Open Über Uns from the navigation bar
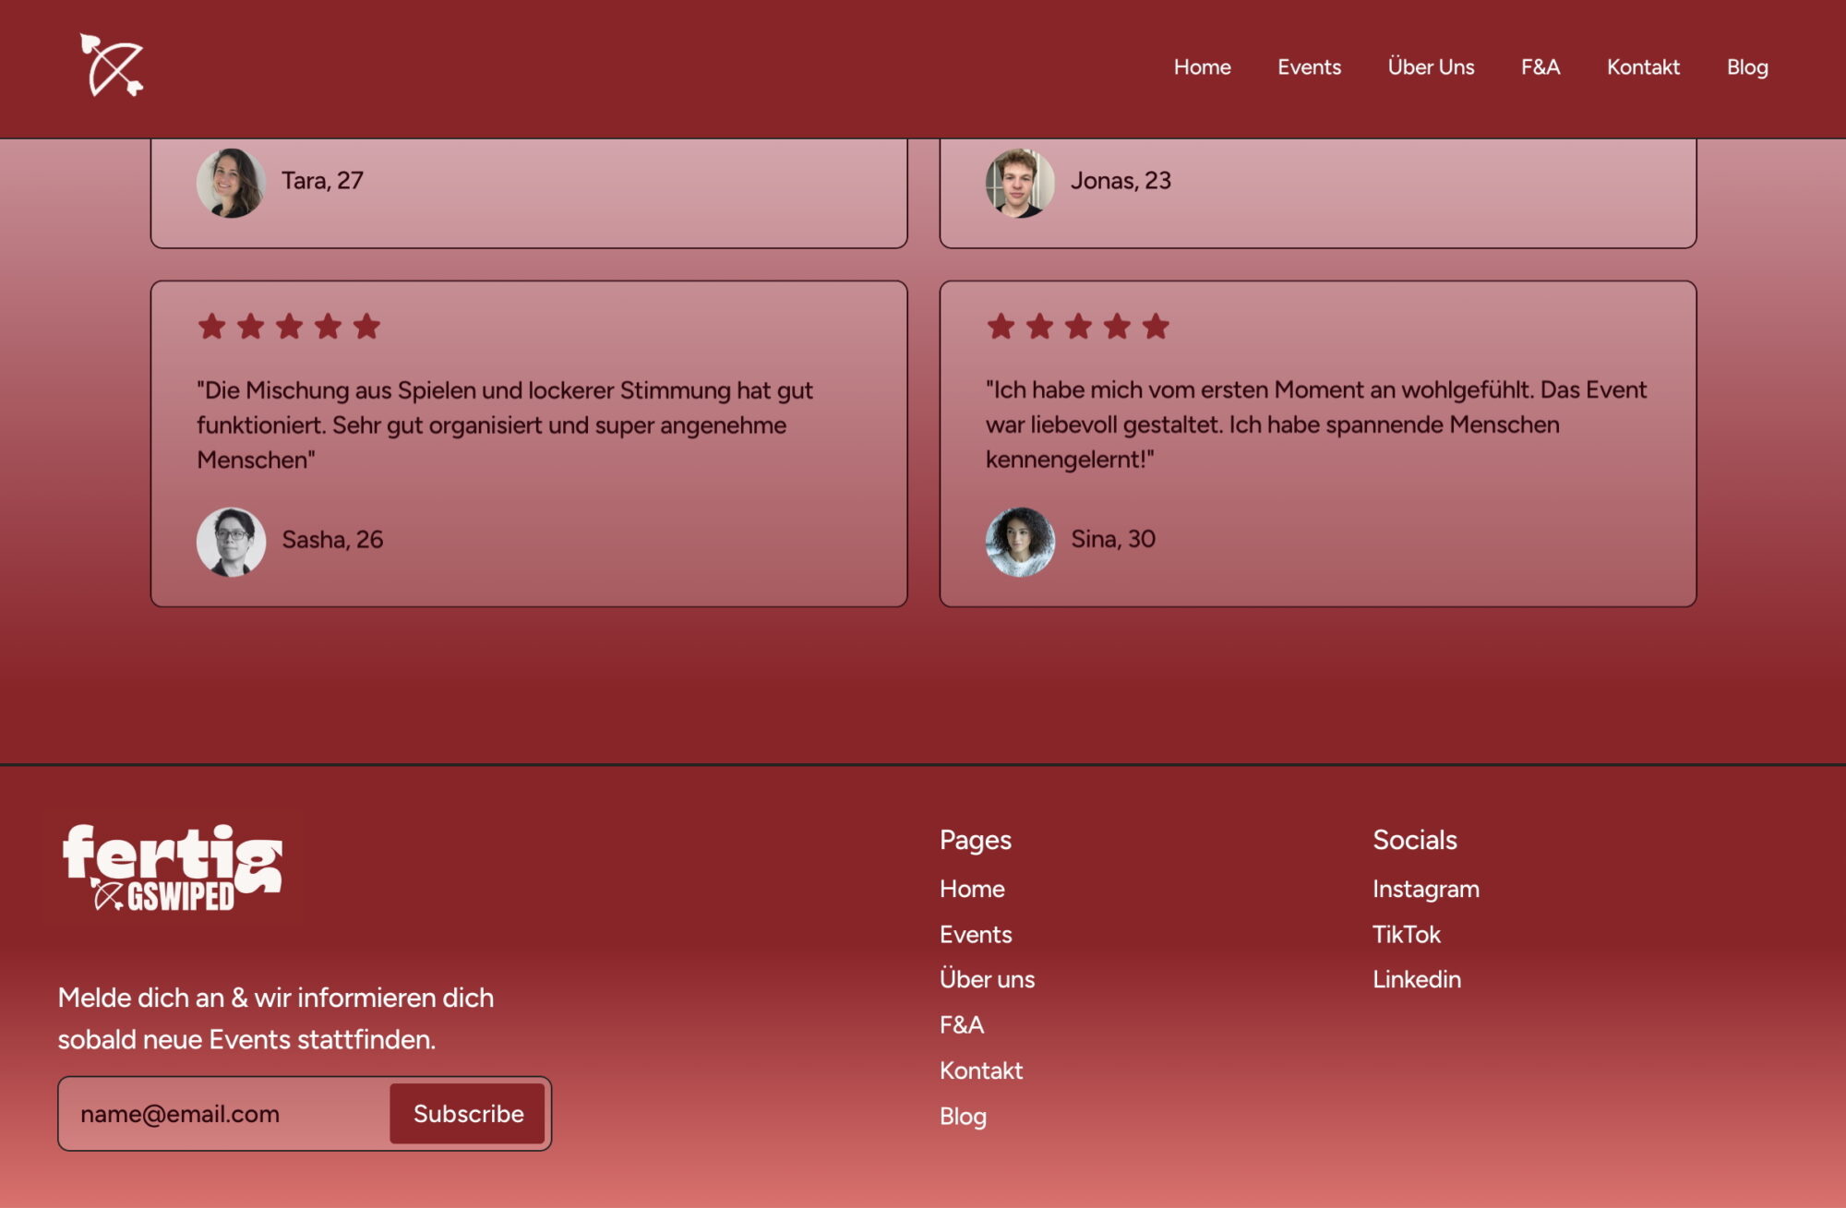 click(x=1432, y=66)
